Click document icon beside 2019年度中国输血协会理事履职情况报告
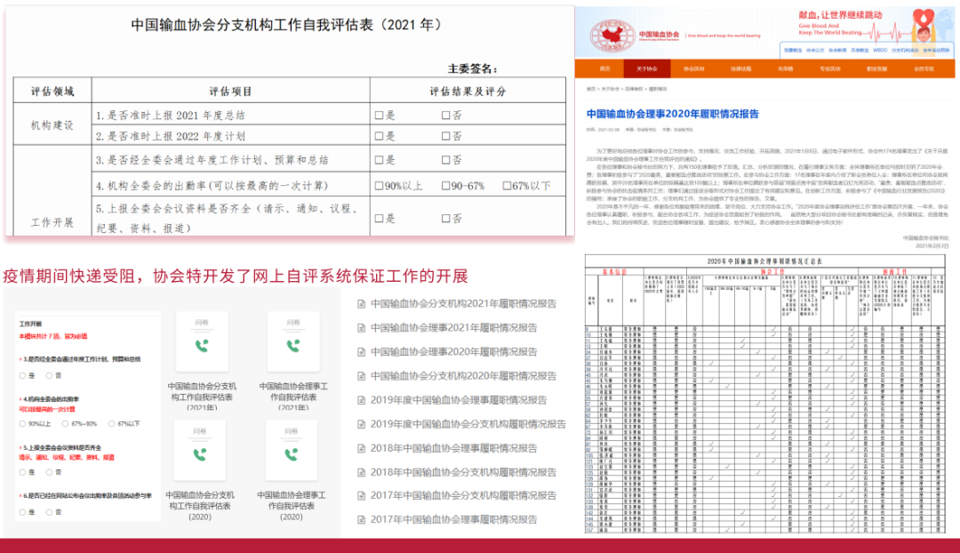This screenshot has height=553, width=960. pos(361,400)
